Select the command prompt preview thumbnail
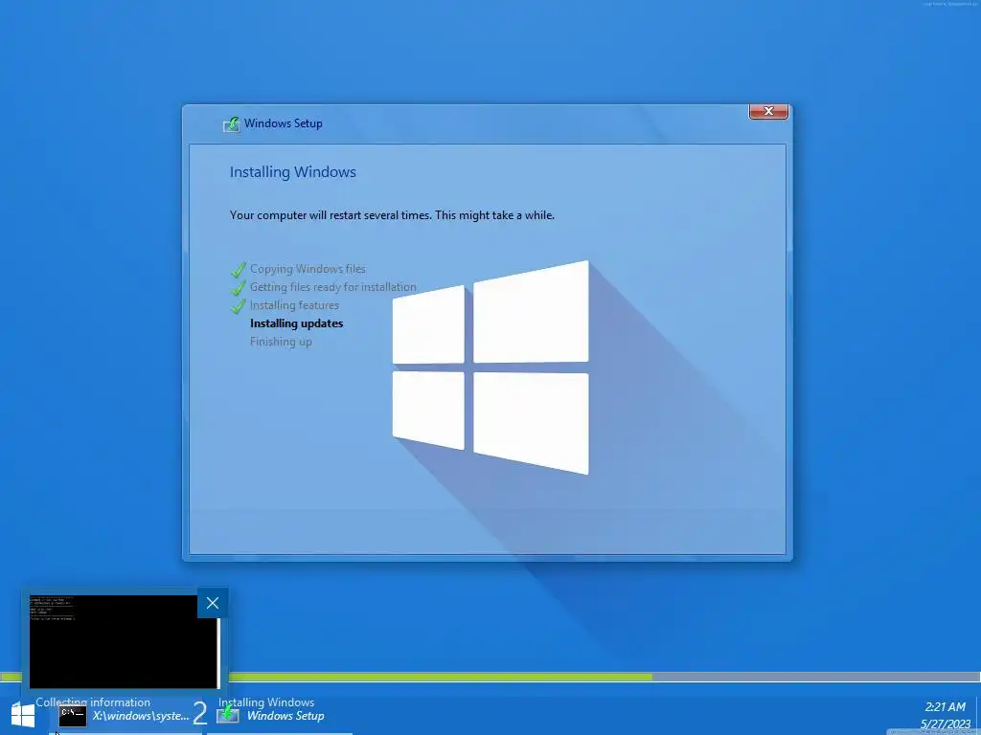Image resolution: width=981 pixels, height=735 pixels. (x=124, y=642)
